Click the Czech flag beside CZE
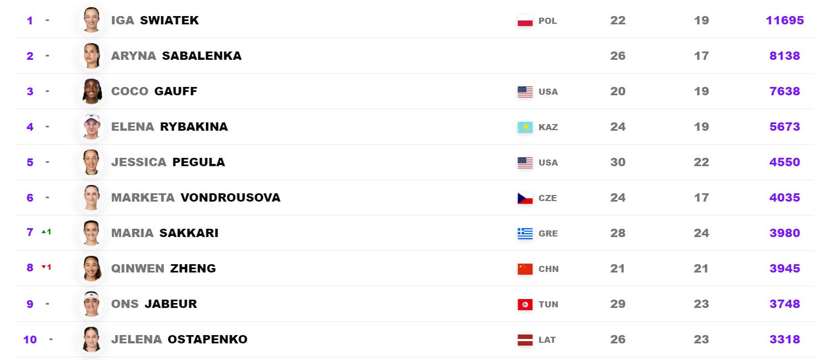This screenshot has height=360, width=814. click(x=524, y=198)
